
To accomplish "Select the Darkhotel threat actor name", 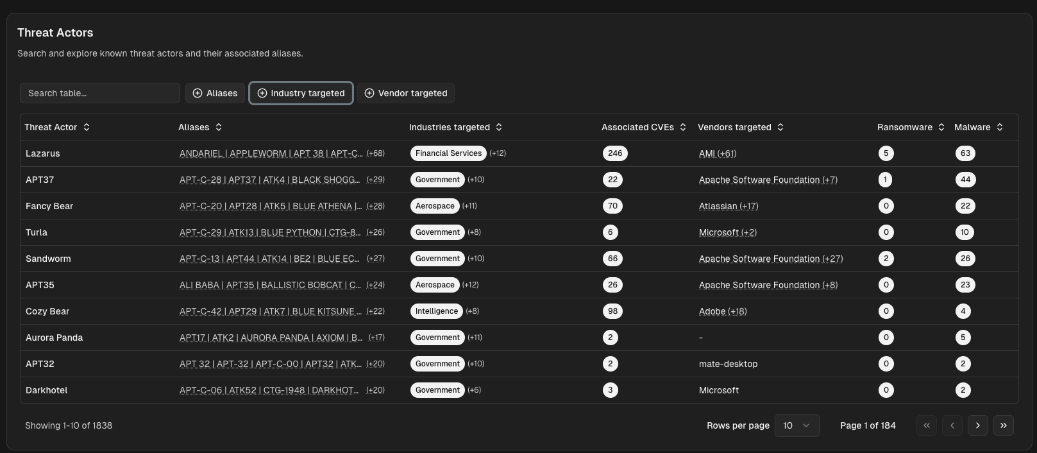I will (x=47, y=390).
